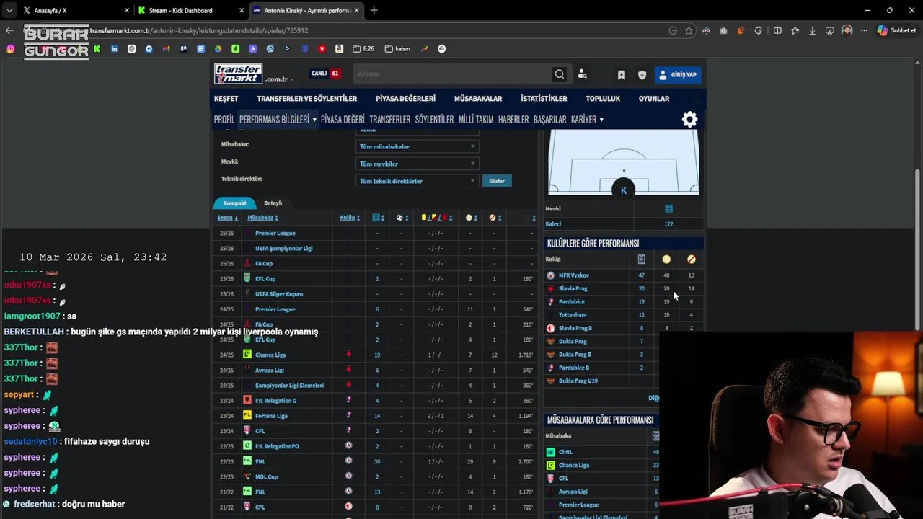The image size is (923, 519).
Task: Open the Gmail bookmark icon
Action: (166, 49)
